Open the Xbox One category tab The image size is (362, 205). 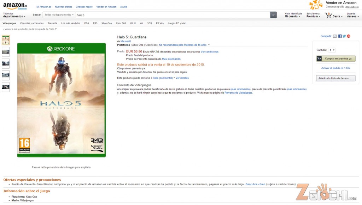[x=107, y=23]
